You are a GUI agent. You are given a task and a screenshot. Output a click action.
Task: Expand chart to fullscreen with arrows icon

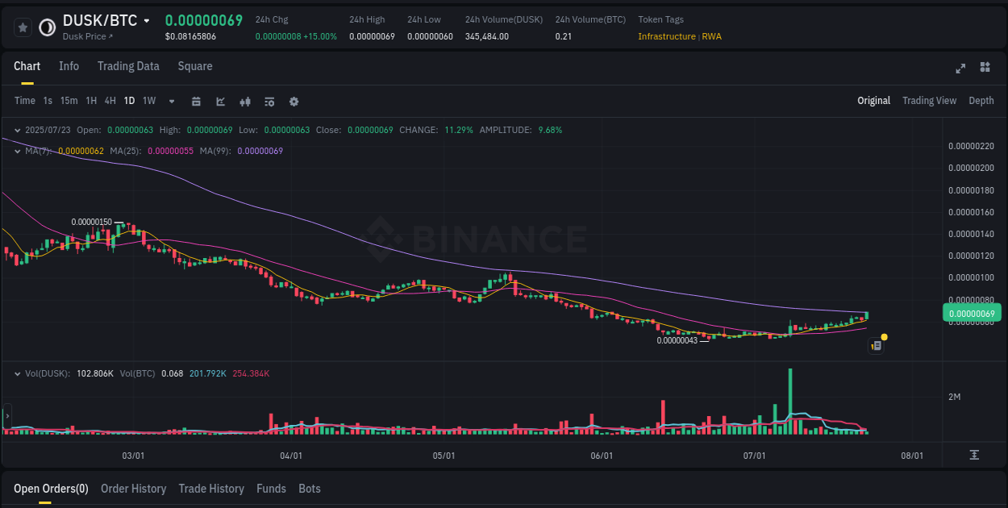[960, 69]
